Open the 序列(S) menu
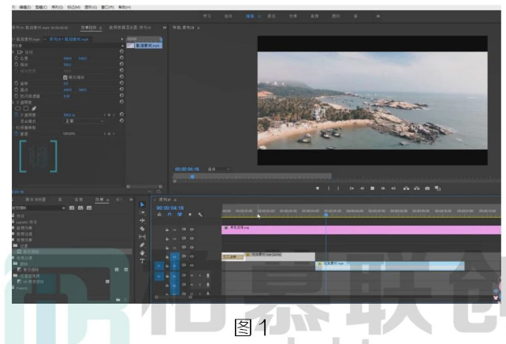This screenshot has height=344, width=506. 58,7
